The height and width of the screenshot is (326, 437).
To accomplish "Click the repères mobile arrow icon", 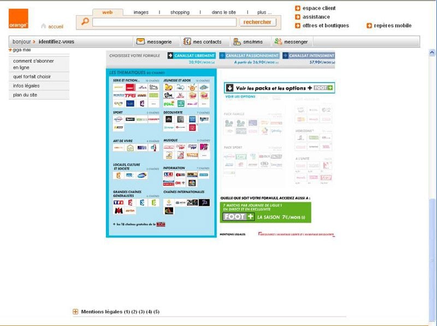I will tap(369, 26).
